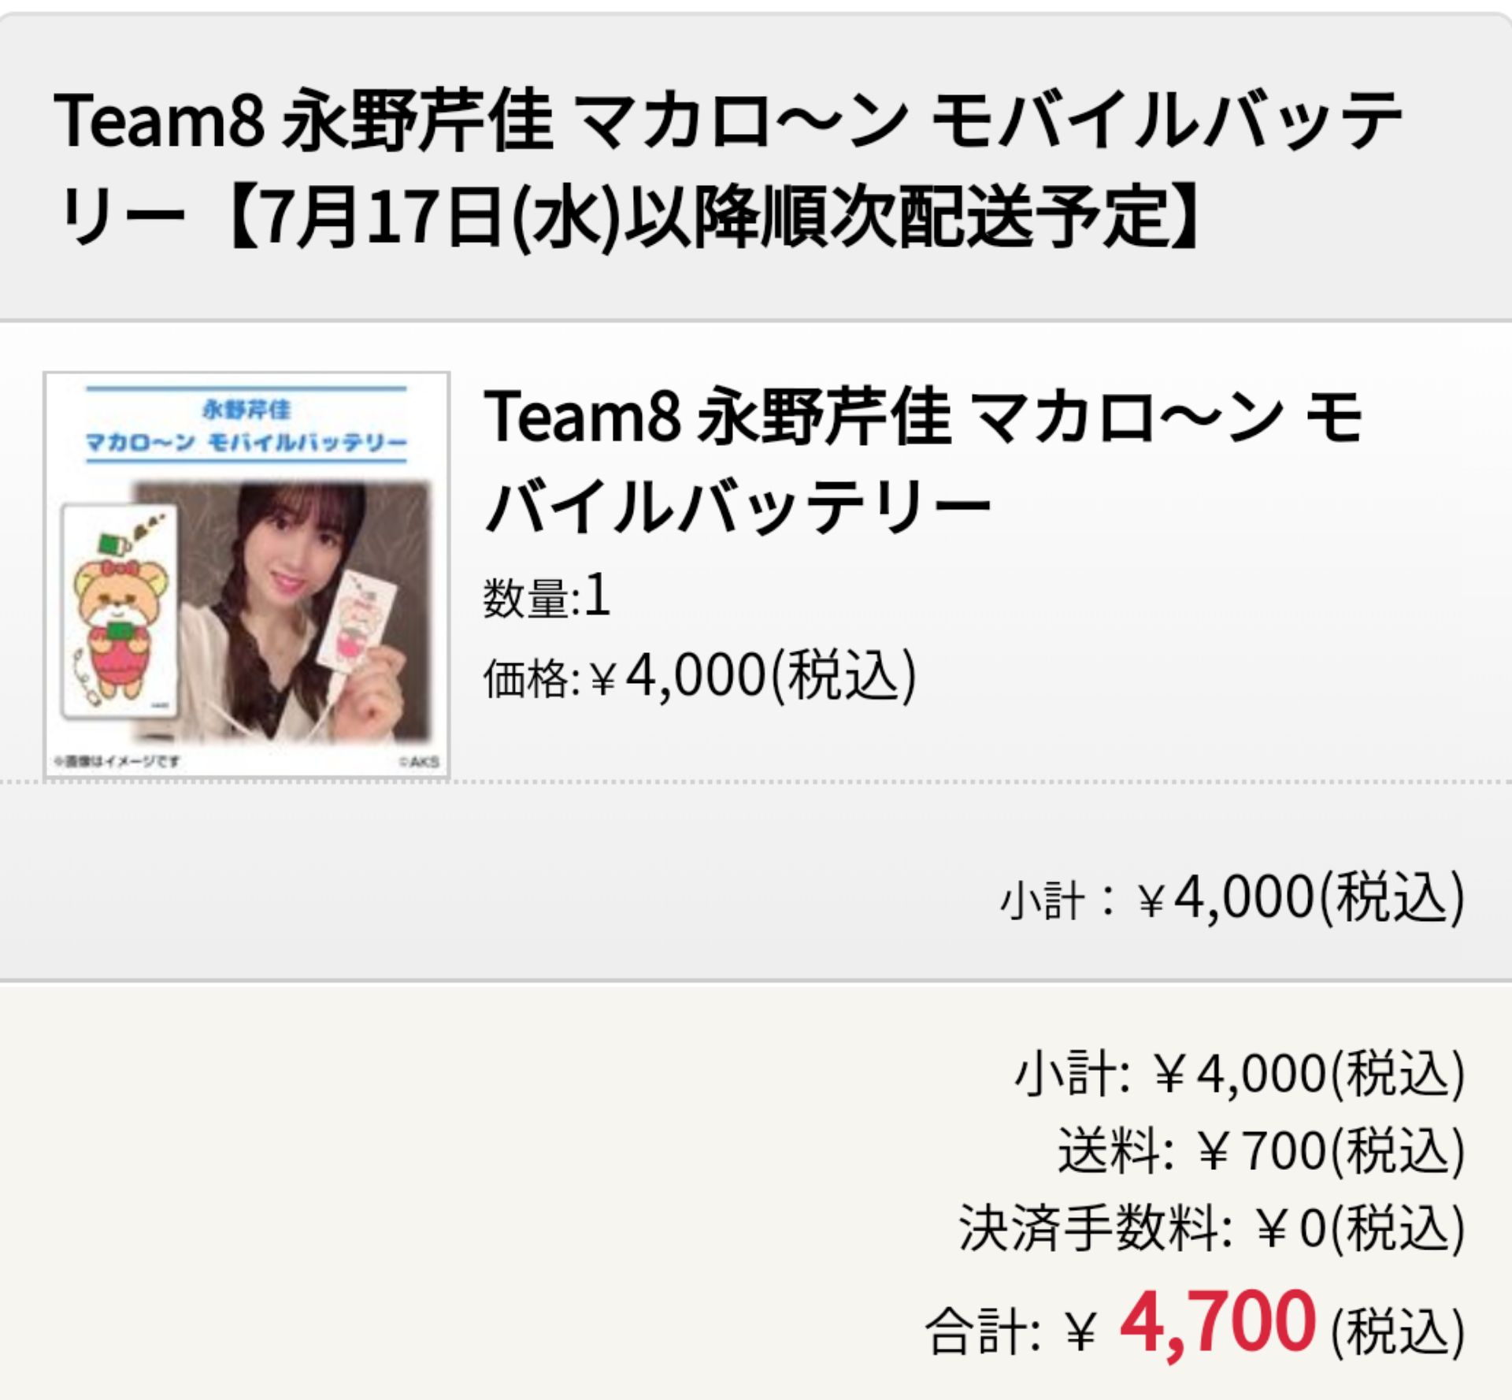
Task: Click the ※画像はイメージです note
Action: [x=117, y=761]
